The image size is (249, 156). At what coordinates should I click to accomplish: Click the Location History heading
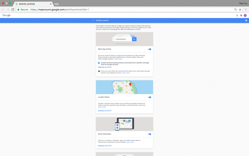pos(104,97)
